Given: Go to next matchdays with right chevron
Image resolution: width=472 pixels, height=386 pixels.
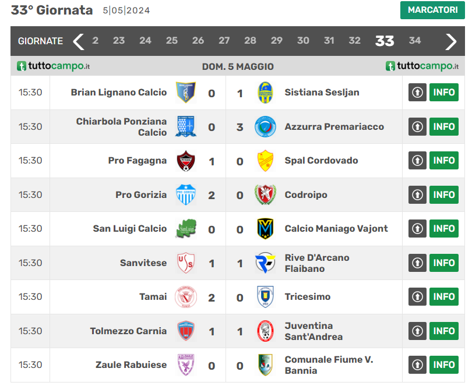Looking at the screenshot, I should pos(451,41).
